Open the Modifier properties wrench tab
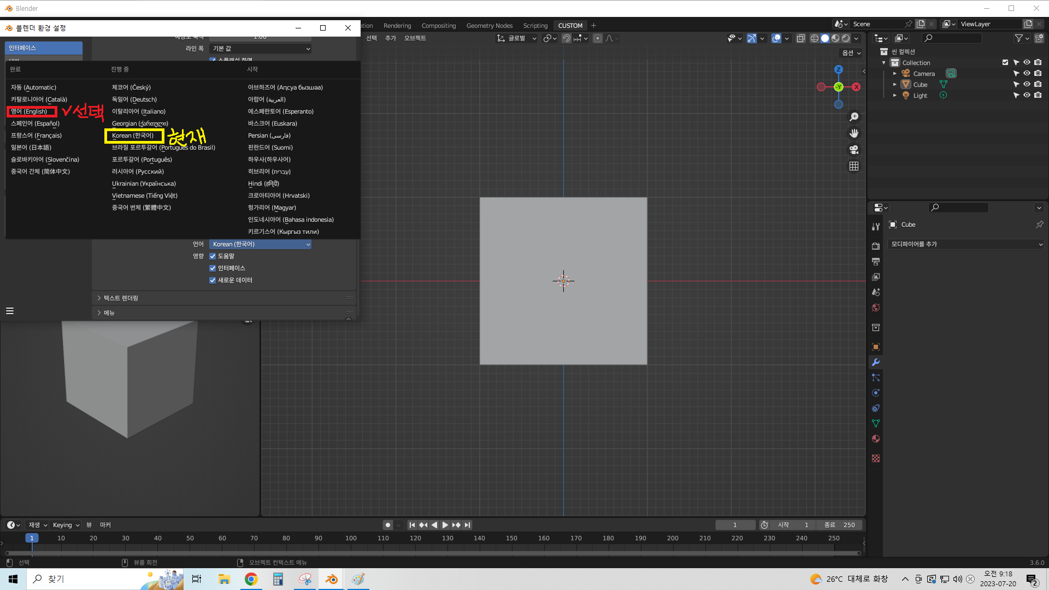The height and width of the screenshot is (590, 1049). (x=876, y=362)
